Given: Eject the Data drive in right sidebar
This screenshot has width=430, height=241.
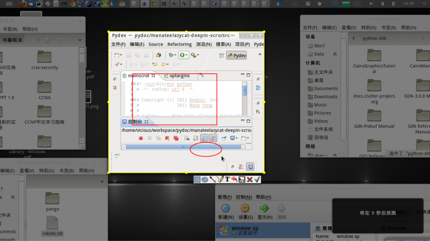Looking at the screenshot, I should pos(335,54).
